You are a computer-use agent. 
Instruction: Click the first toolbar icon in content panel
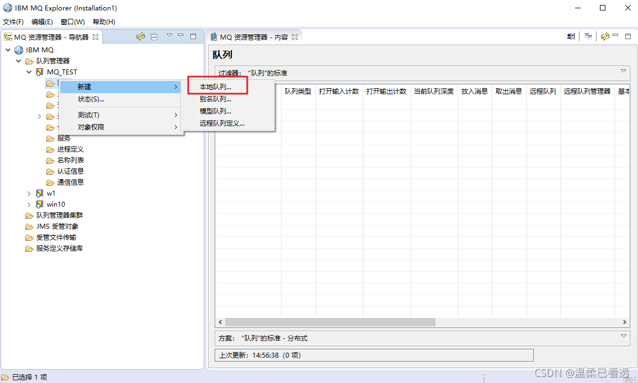571,36
